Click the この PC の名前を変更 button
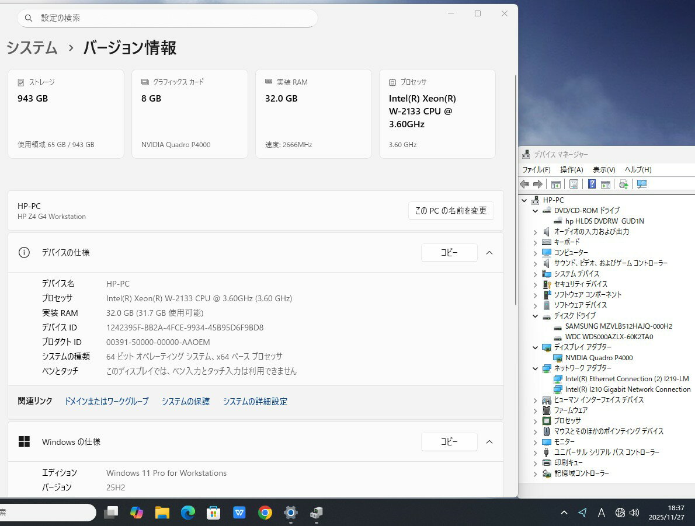This screenshot has height=526, width=695. pyautogui.click(x=451, y=211)
